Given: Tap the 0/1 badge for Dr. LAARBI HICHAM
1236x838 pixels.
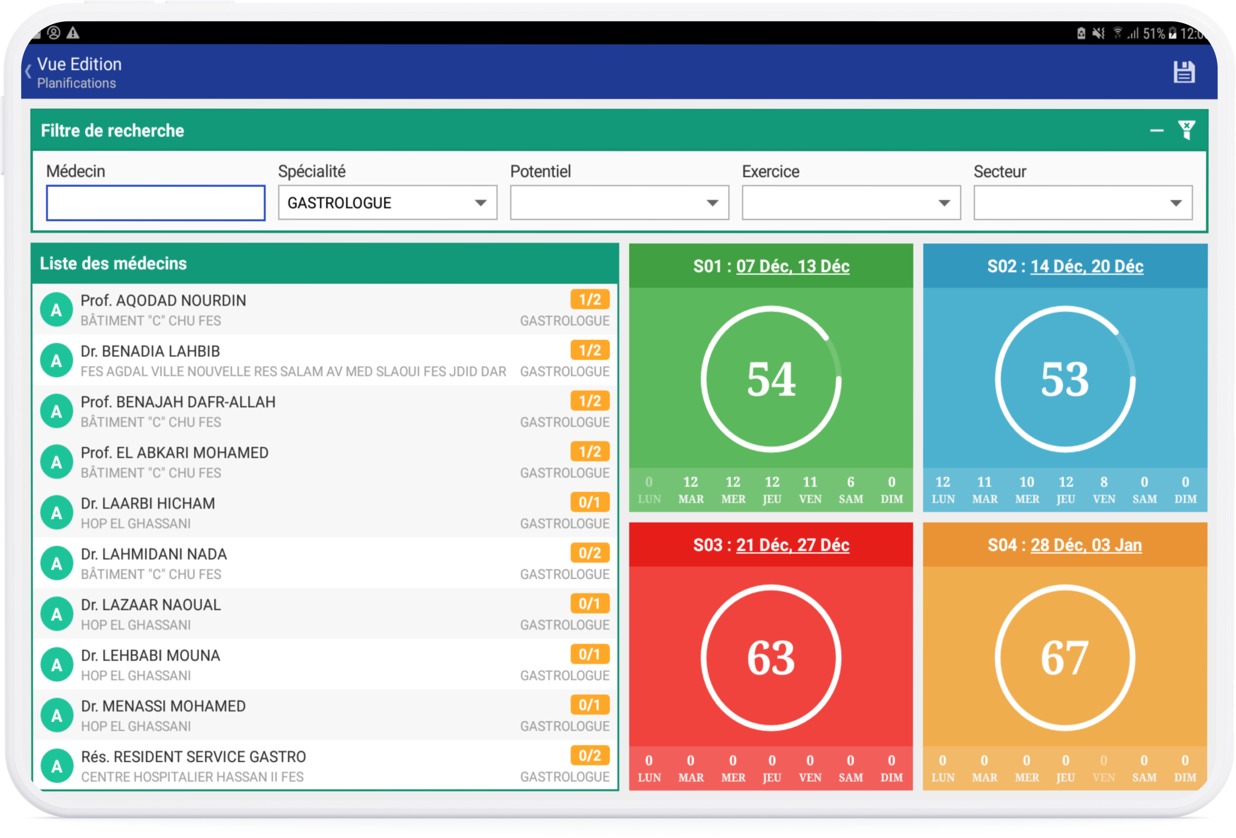Looking at the screenshot, I should [590, 502].
